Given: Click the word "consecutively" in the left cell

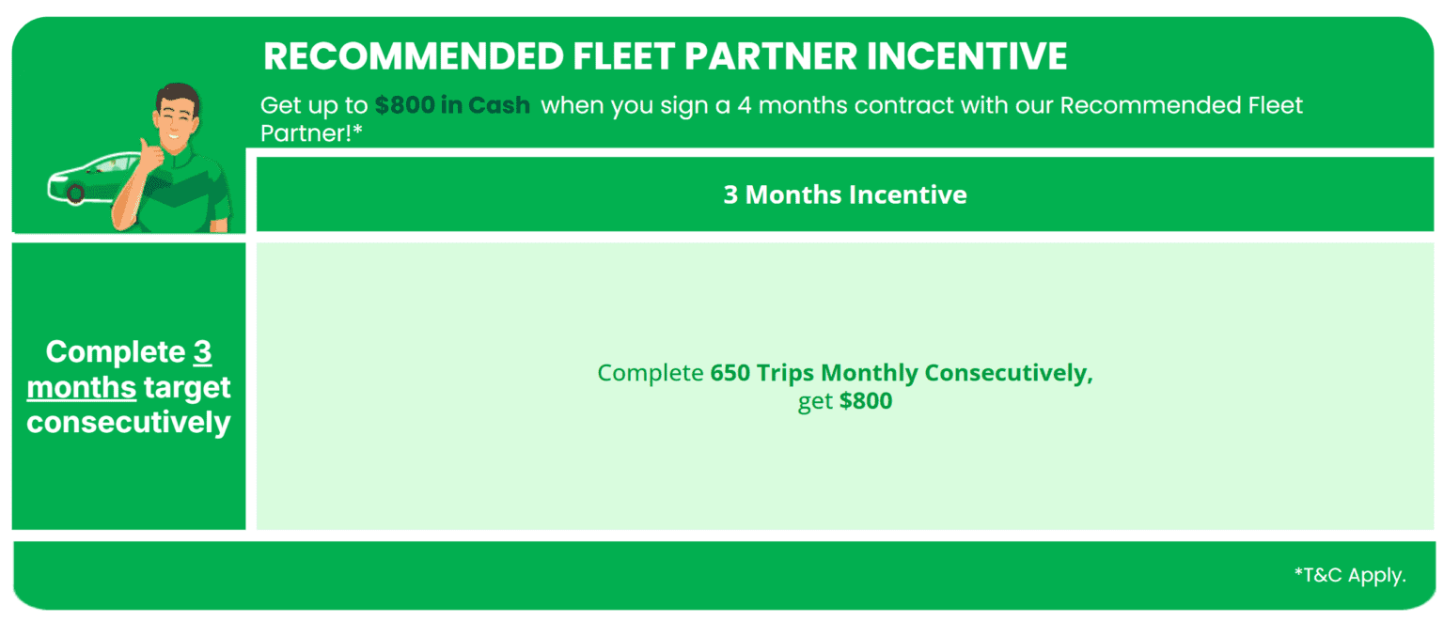Looking at the screenshot, I should click(x=129, y=422).
